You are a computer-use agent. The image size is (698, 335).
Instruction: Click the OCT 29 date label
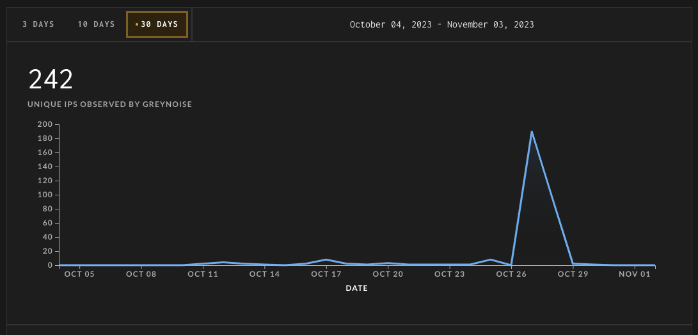[x=573, y=274]
